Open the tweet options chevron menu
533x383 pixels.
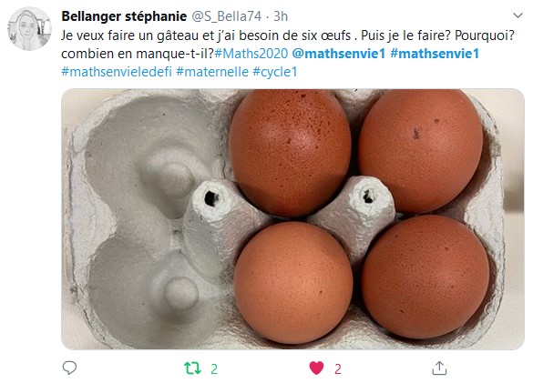[x=518, y=15]
